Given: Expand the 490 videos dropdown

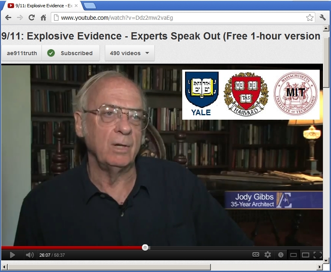Looking at the screenshot, I should pyautogui.click(x=129, y=53).
